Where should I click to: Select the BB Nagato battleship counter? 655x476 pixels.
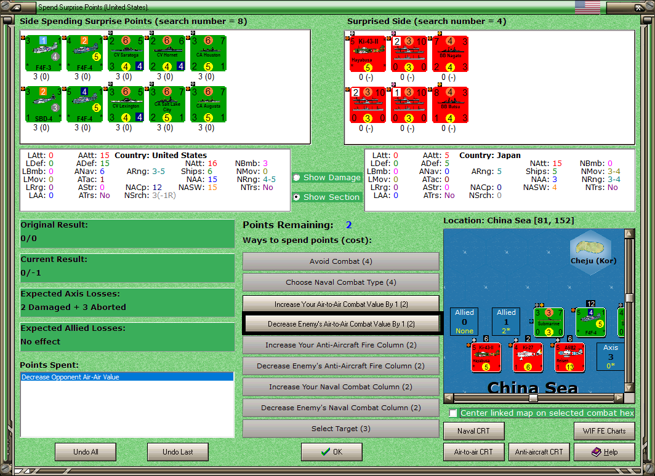pos(451,54)
